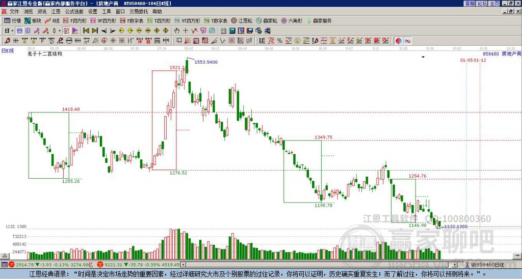Open the 赢家轮 wheel tool
This screenshot has width=522, height=279.
tap(267, 20)
